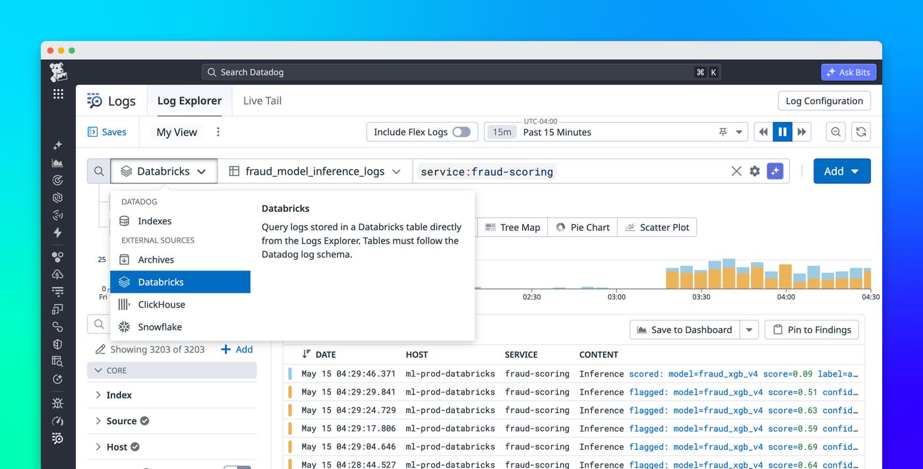Open the hexagon infrastructure sidebar icon

(58, 197)
